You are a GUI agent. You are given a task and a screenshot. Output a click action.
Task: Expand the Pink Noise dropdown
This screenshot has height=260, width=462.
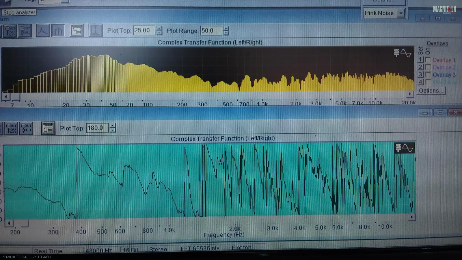401,13
